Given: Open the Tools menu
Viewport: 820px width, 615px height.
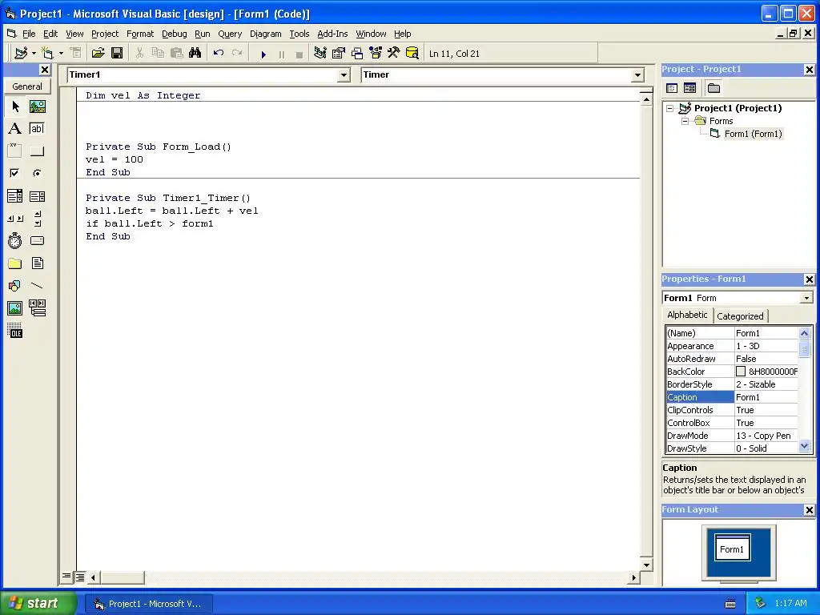Looking at the screenshot, I should tap(299, 34).
